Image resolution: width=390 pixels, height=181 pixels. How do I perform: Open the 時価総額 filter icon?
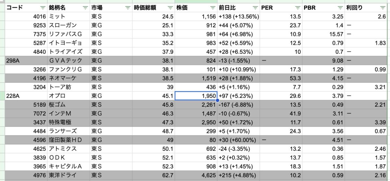coord(170,8)
